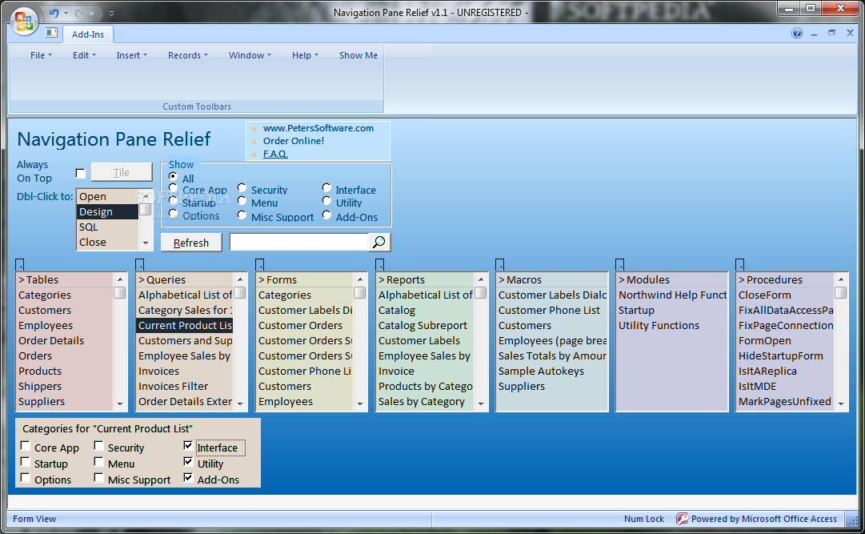The image size is (865, 534).
Task: Open the File menu
Action: [x=41, y=55]
